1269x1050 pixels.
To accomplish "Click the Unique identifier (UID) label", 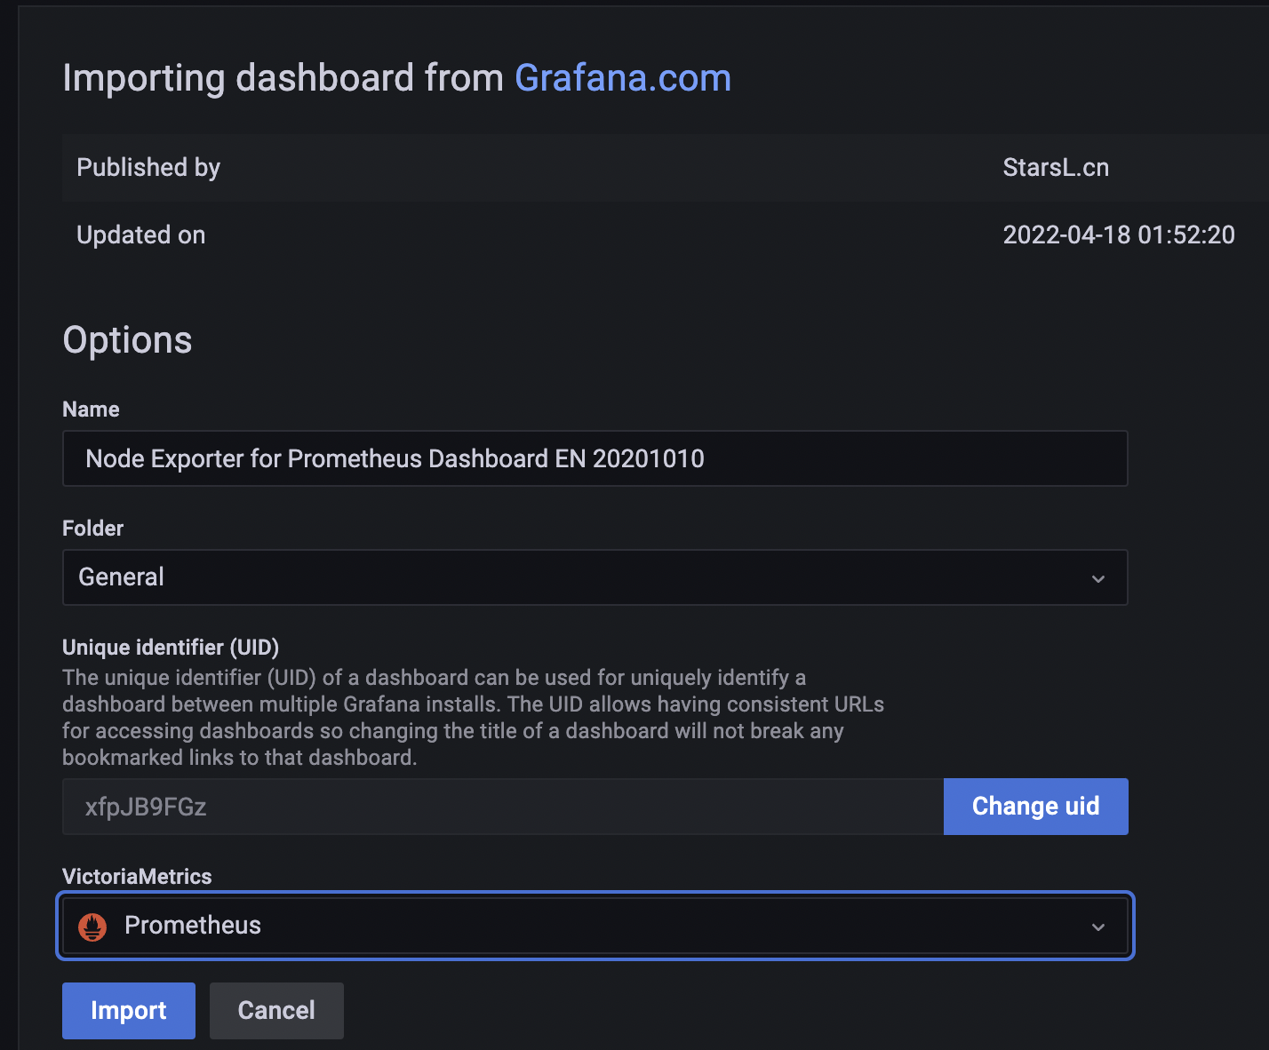I will [x=171, y=648].
